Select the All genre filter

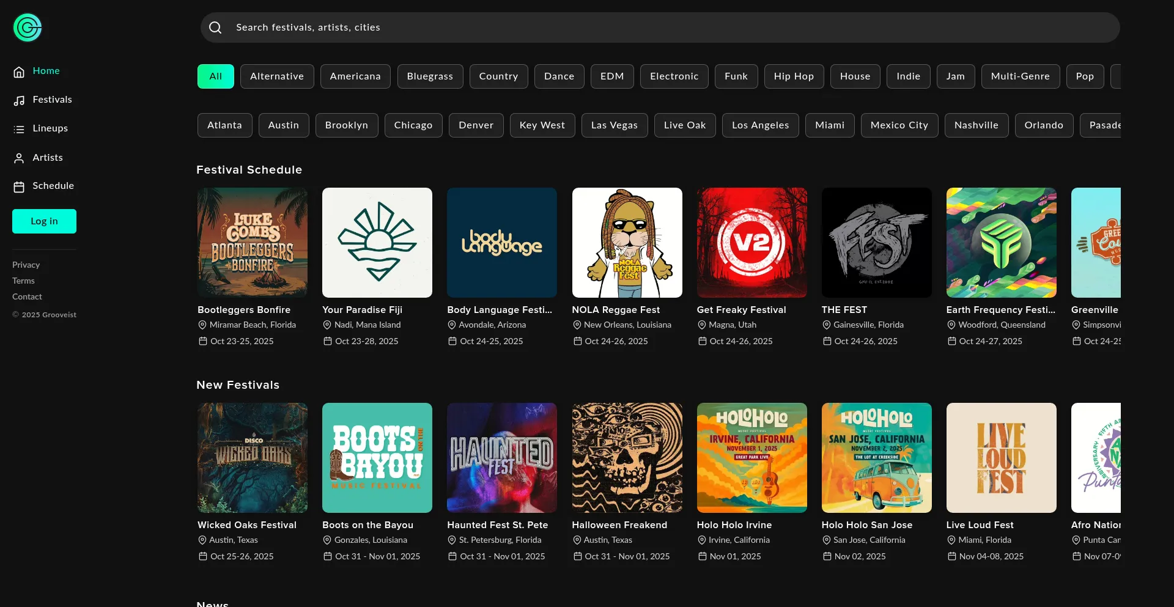(x=215, y=76)
